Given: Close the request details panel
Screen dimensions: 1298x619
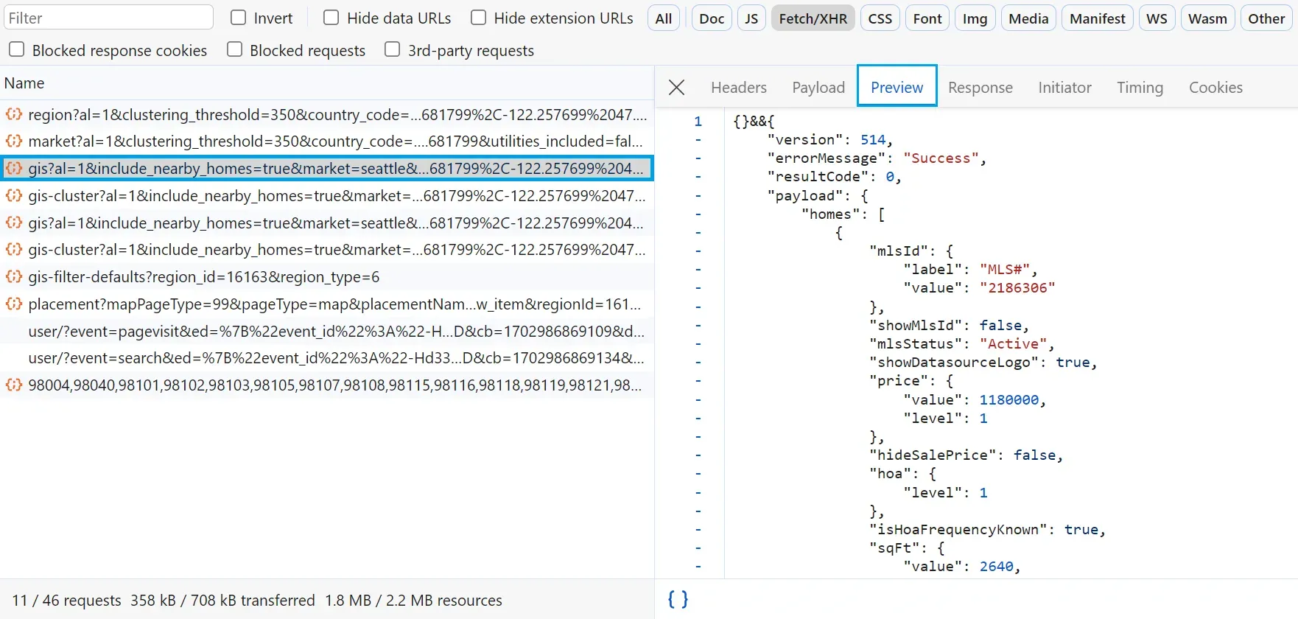Looking at the screenshot, I should tap(676, 88).
